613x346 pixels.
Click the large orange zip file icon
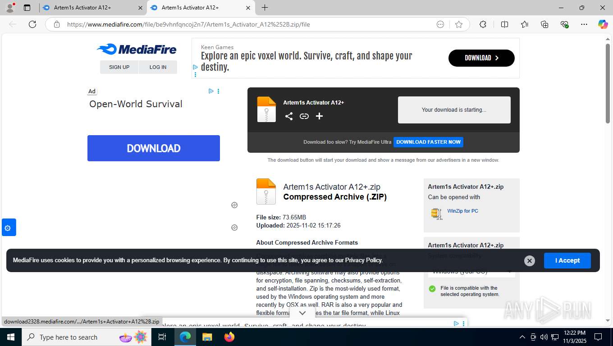[266, 191]
